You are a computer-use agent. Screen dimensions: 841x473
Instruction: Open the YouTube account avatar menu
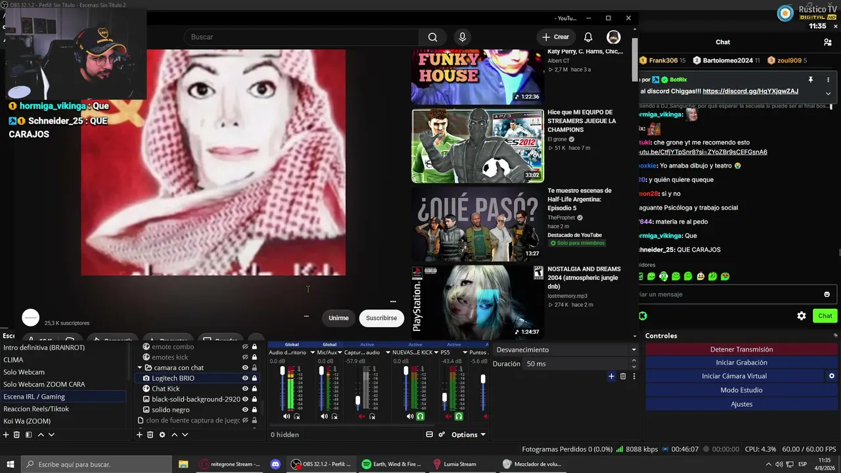(613, 37)
